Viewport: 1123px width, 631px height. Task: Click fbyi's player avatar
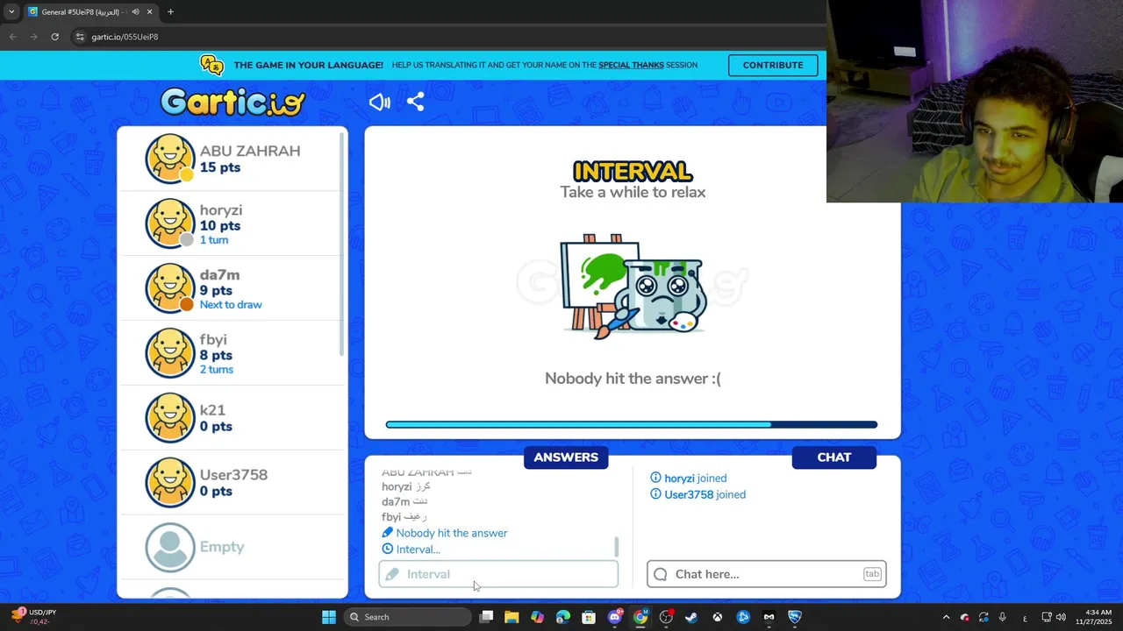(x=169, y=353)
